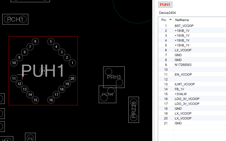Select pin 20 LX_VCCIOP row

(x=192, y=118)
